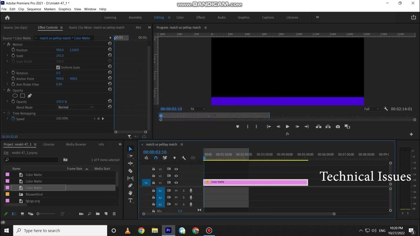Click New Bin folder icon

coord(97,214)
